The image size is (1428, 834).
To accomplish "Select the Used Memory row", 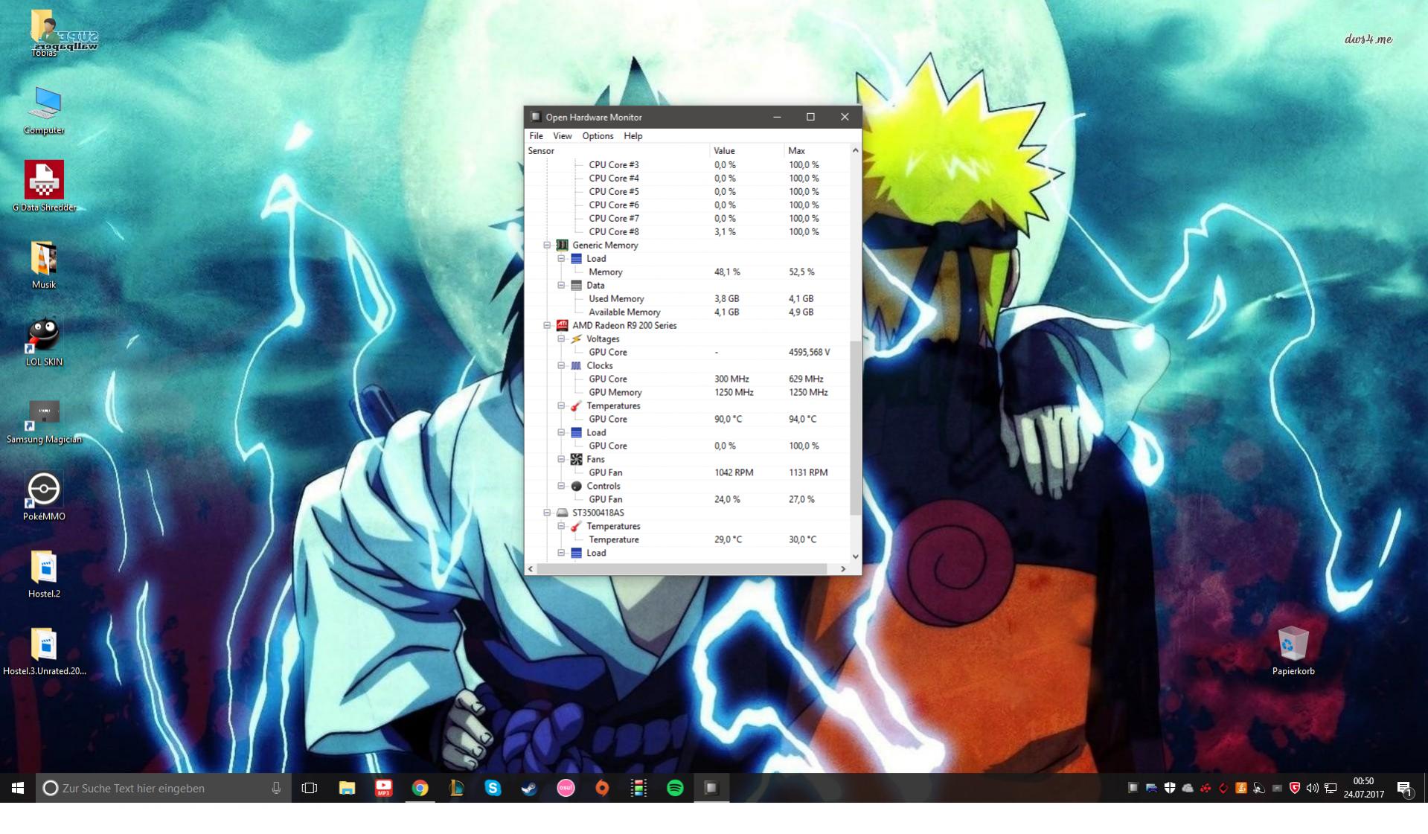I will (x=687, y=298).
